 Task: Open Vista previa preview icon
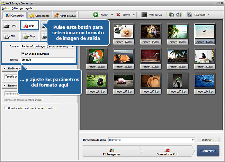tap(144, 15)
